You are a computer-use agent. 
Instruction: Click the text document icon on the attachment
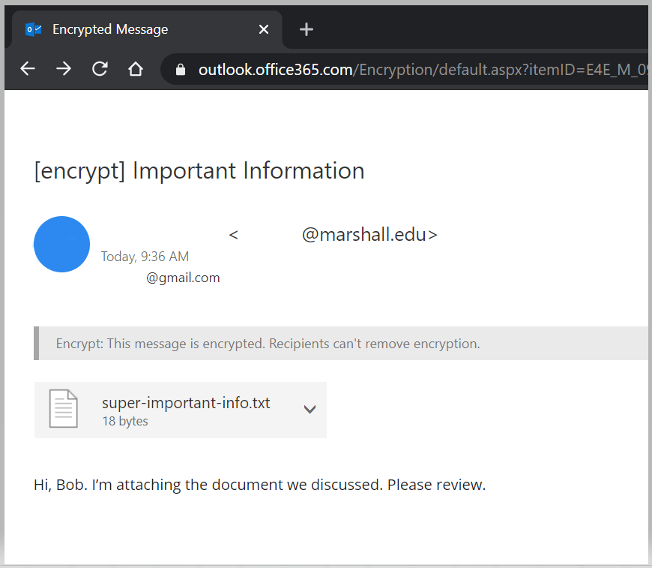click(x=63, y=408)
